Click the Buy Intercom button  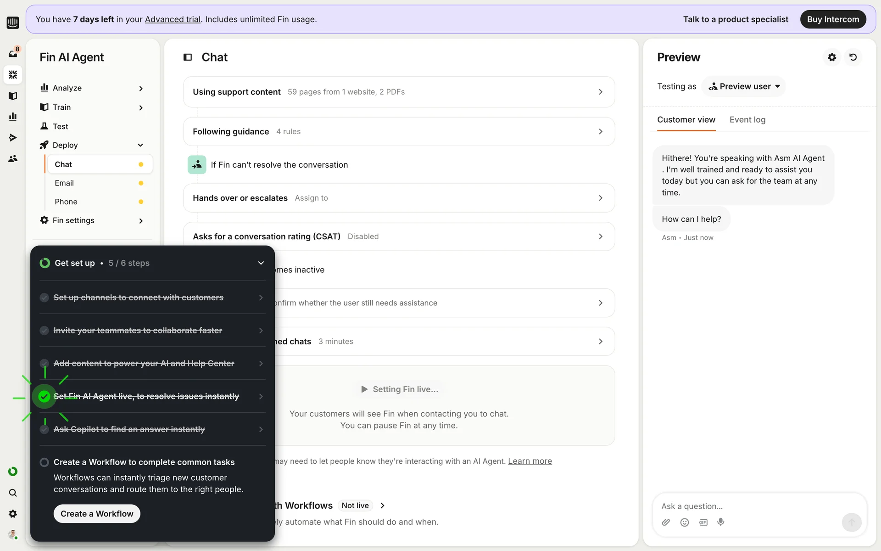833,19
